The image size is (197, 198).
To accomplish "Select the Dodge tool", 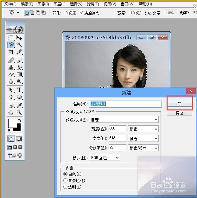I will pos(19,81).
